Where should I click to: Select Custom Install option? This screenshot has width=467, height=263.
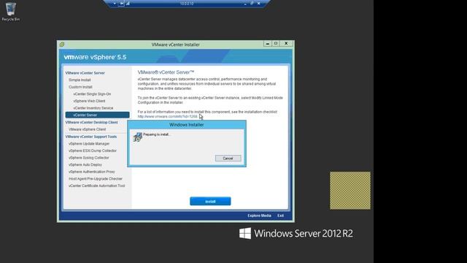80,87
